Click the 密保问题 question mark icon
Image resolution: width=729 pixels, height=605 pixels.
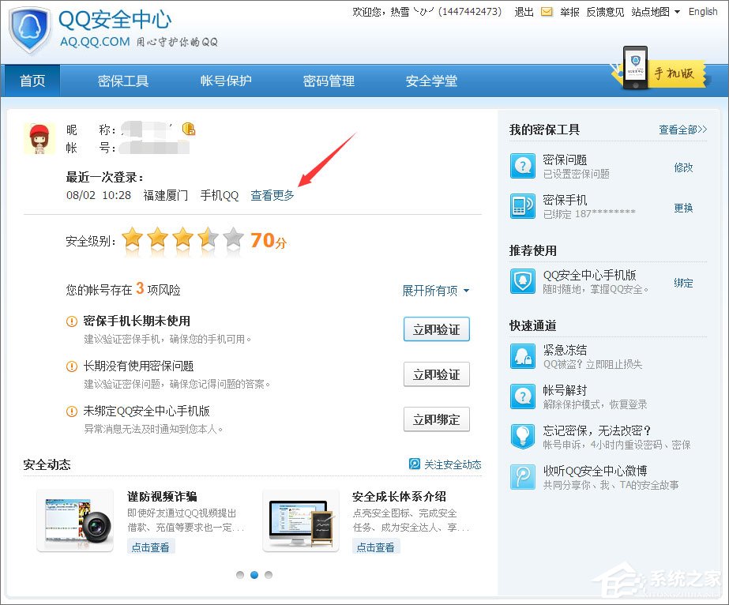tap(523, 167)
